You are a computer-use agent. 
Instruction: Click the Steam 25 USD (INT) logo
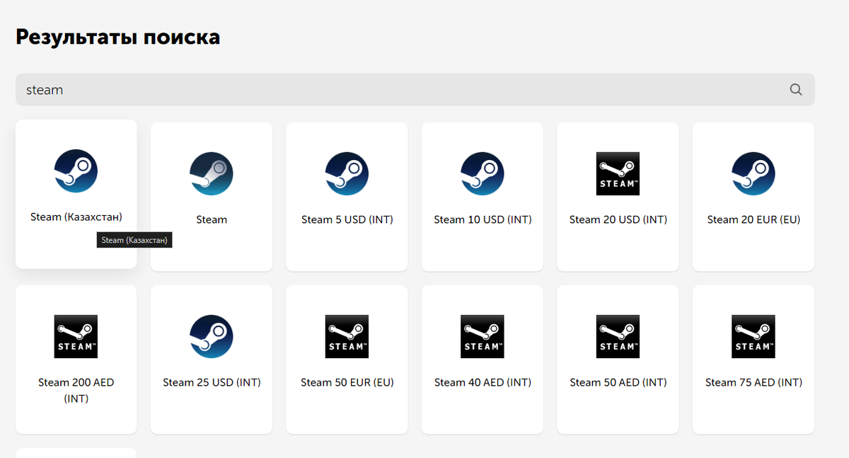coord(212,337)
